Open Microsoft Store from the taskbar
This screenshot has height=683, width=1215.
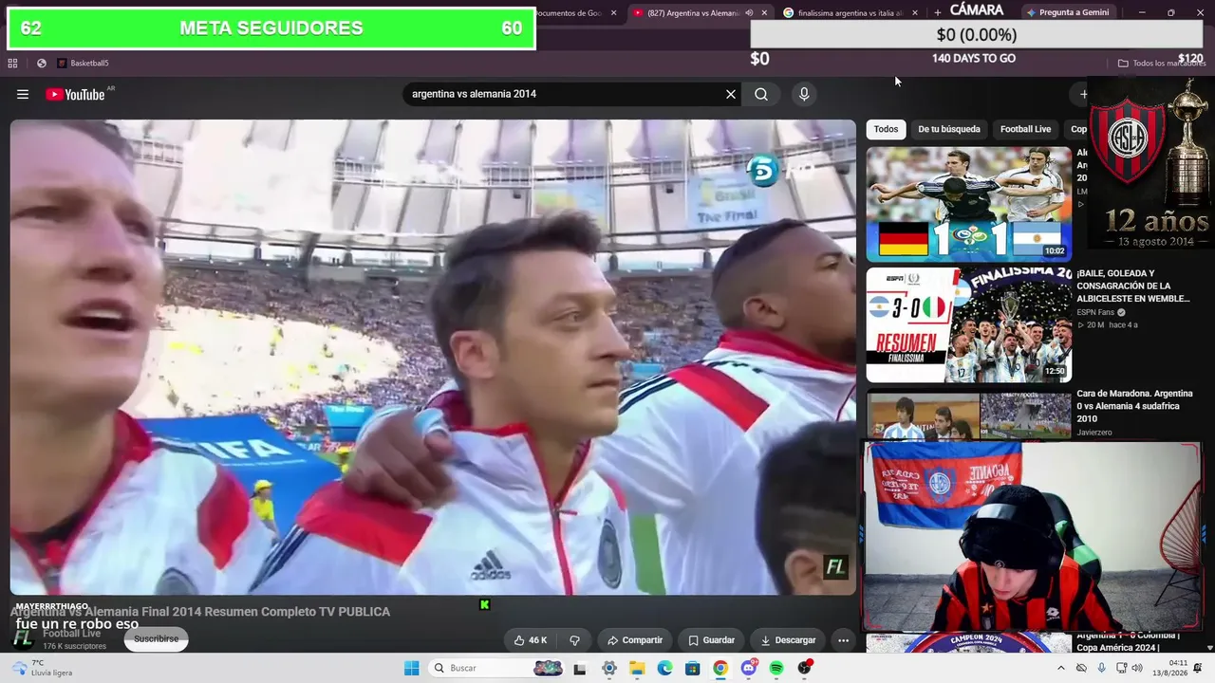point(693,668)
